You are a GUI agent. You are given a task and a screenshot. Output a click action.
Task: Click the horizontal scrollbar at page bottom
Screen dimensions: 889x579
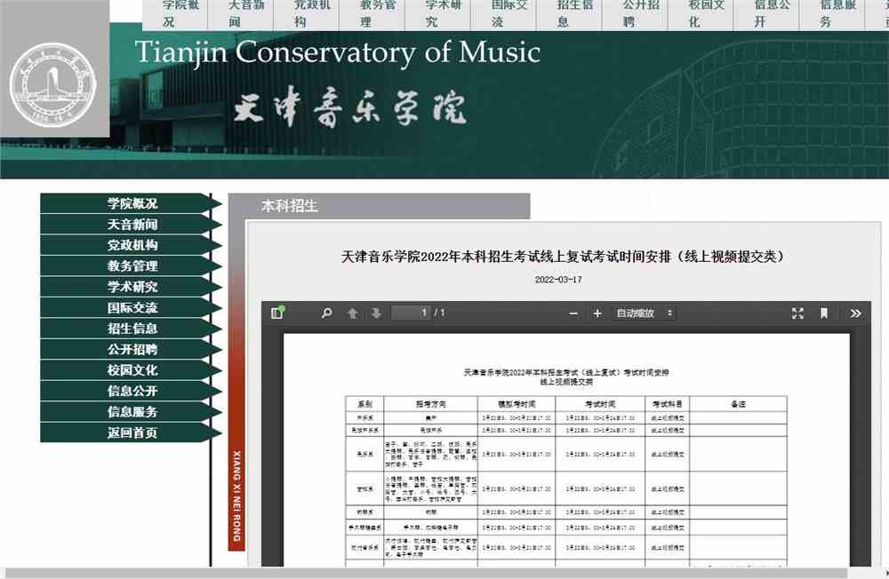(425, 574)
